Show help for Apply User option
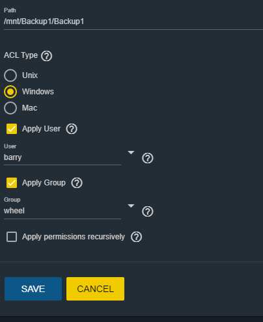The image size is (263, 322). tap(72, 129)
